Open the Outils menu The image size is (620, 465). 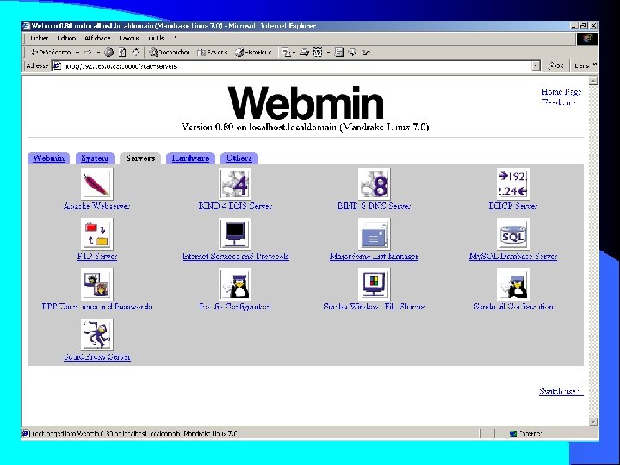(156, 39)
